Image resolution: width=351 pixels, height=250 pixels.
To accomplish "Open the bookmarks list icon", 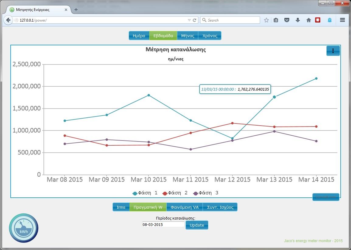I will [x=276, y=20].
